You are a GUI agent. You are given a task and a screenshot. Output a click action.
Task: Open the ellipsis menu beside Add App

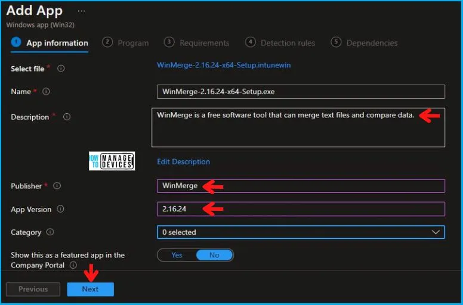click(82, 11)
